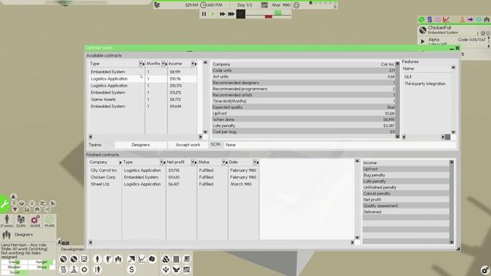Select the Game Assets contract row
The image size is (491, 276).
pyautogui.click(x=143, y=100)
